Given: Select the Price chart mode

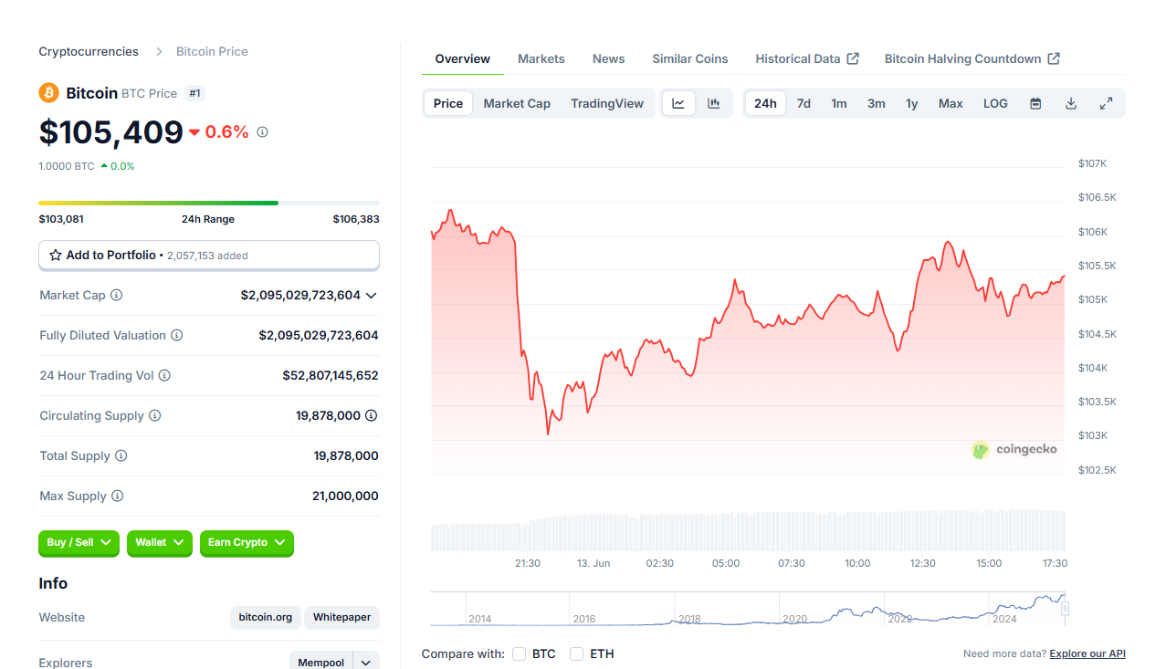Looking at the screenshot, I should (448, 103).
